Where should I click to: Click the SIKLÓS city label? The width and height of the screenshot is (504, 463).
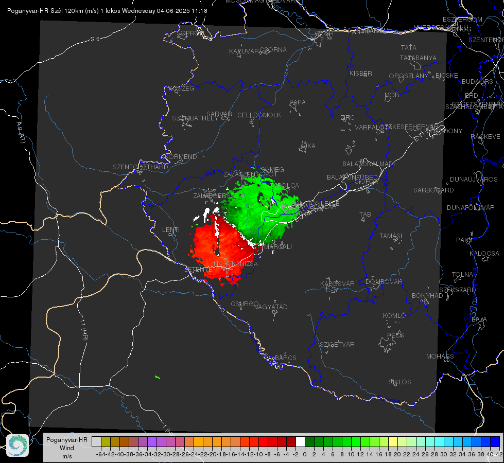[x=400, y=382]
